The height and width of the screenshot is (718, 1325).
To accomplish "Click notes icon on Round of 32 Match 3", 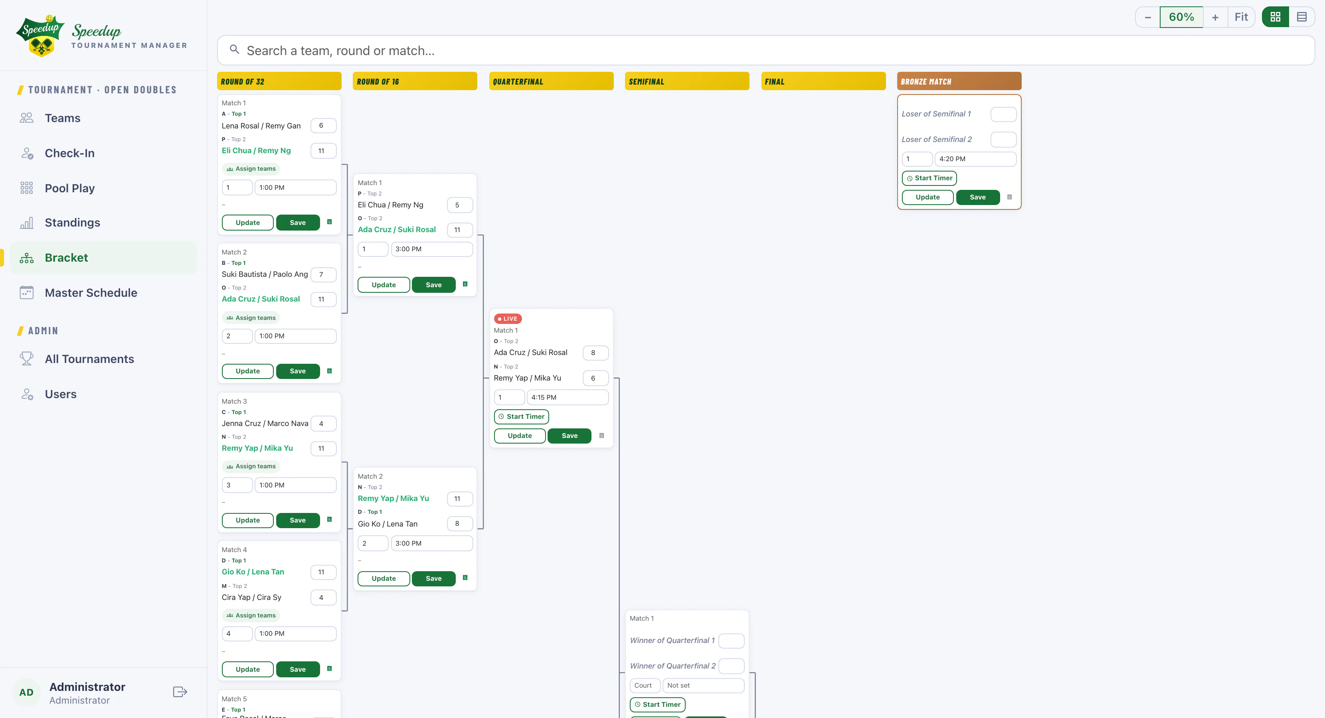I will pos(329,520).
